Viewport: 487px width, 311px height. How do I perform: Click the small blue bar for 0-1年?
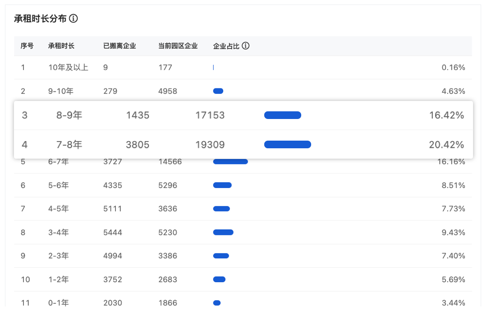point(217,303)
